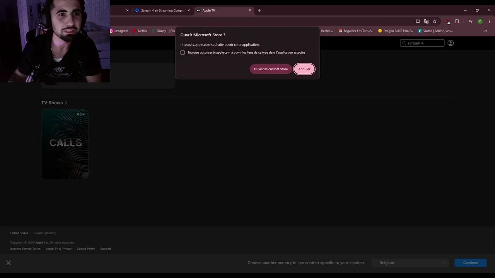The height and width of the screenshot is (278, 495).
Task: Open the Instagram bookmark
Action: [119, 31]
